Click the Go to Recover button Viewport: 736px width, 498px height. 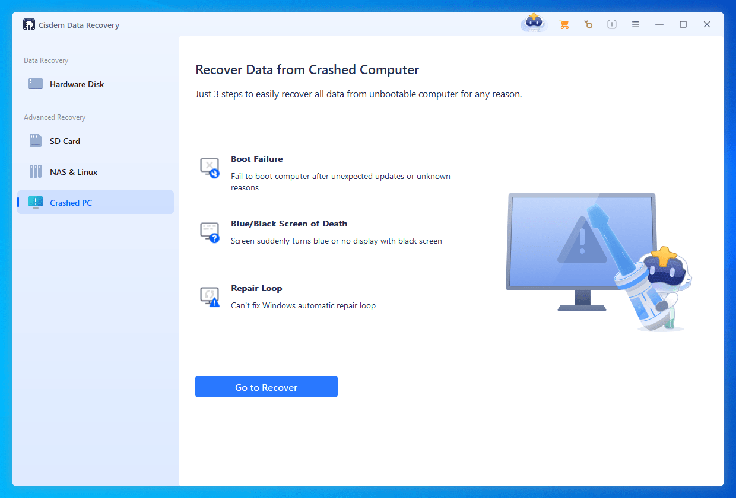[267, 387]
